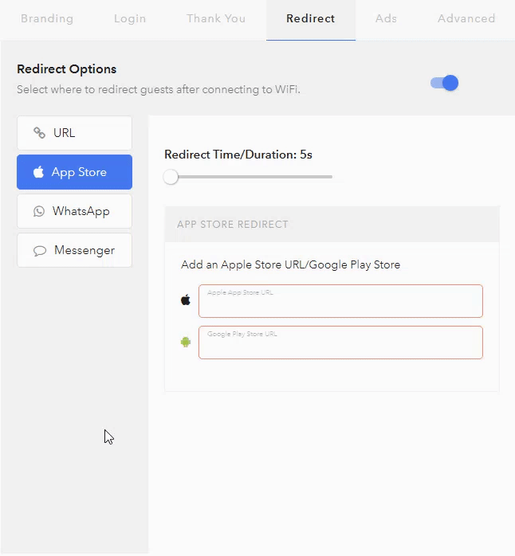Select the App Store redirect option
Image resolution: width=515 pixels, height=556 pixels.
tap(74, 172)
